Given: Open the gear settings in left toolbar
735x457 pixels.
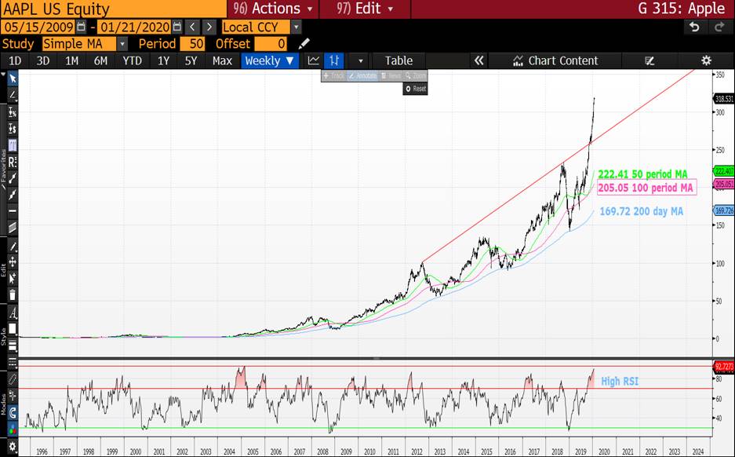Looking at the screenshot, I should (x=13, y=446).
